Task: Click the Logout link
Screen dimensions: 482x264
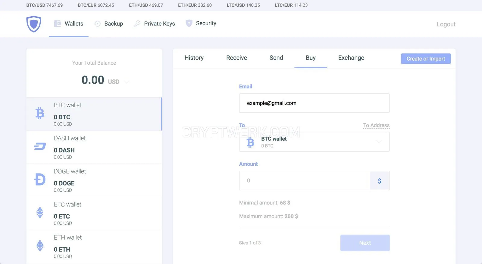Action: (446, 24)
